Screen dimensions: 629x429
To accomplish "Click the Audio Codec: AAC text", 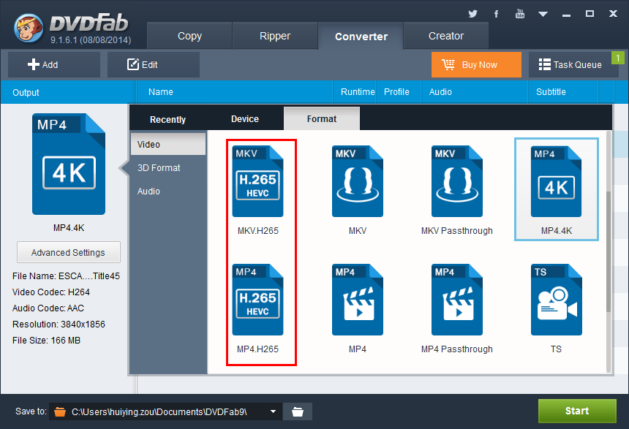I will [x=48, y=308].
